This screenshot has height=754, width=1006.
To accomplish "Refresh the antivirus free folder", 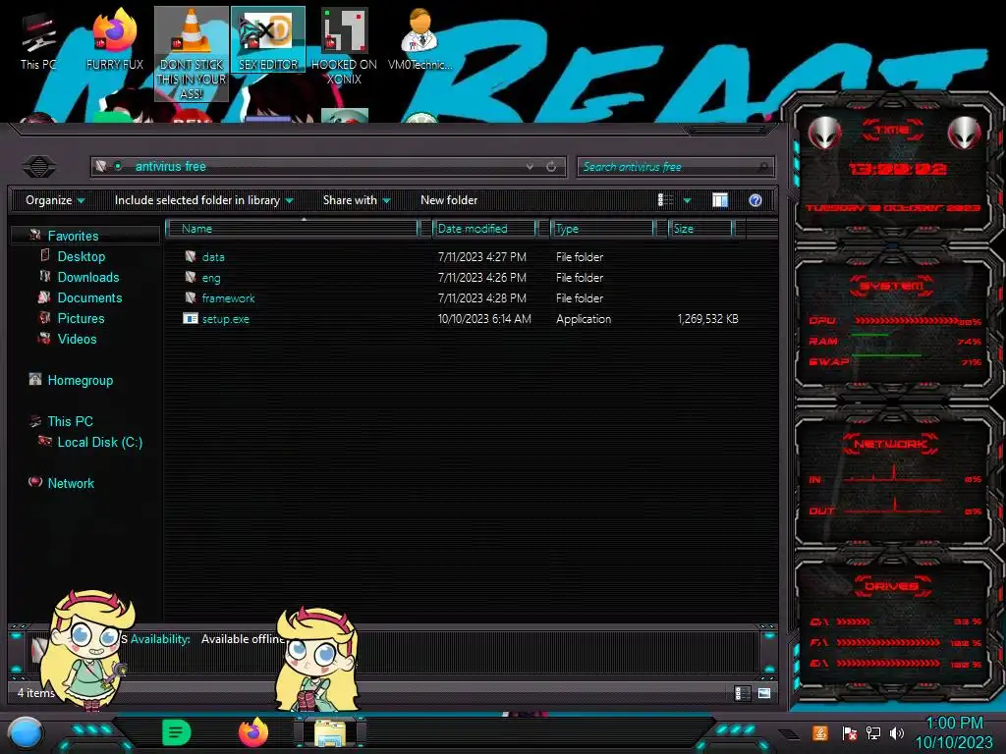I will tap(551, 166).
